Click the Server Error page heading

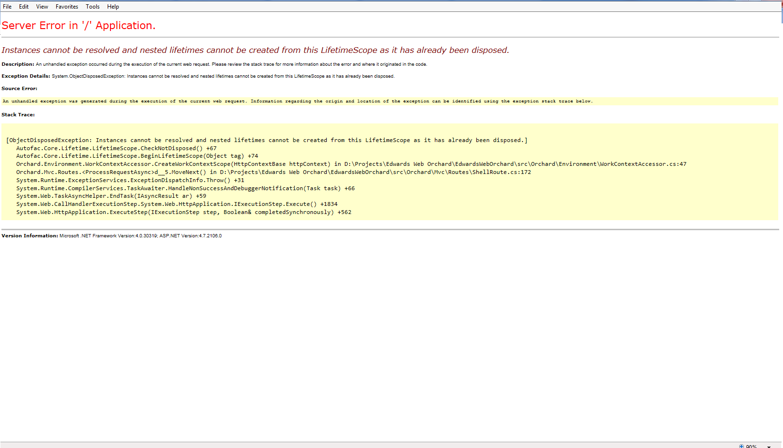[x=79, y=25]
